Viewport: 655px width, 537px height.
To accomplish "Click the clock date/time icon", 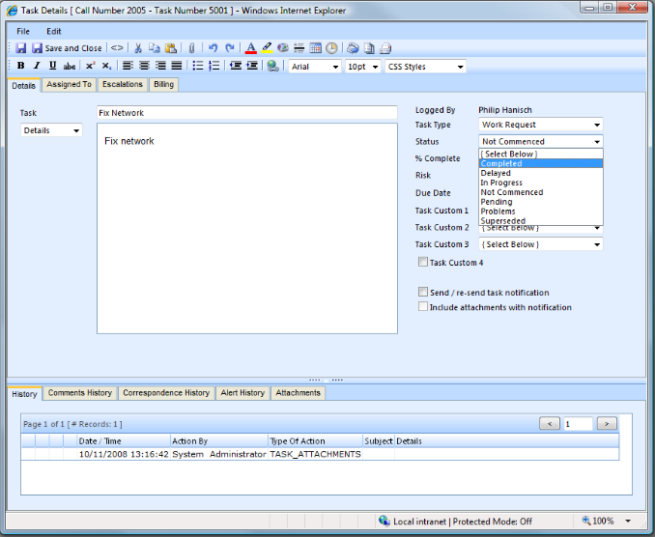I will pos(331,48).
